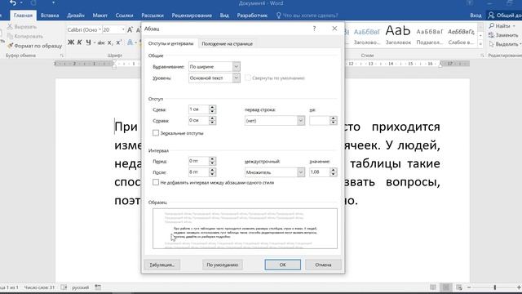
Task: Expand the Найти dropdown arrow
Action: [x=514, y=25]
